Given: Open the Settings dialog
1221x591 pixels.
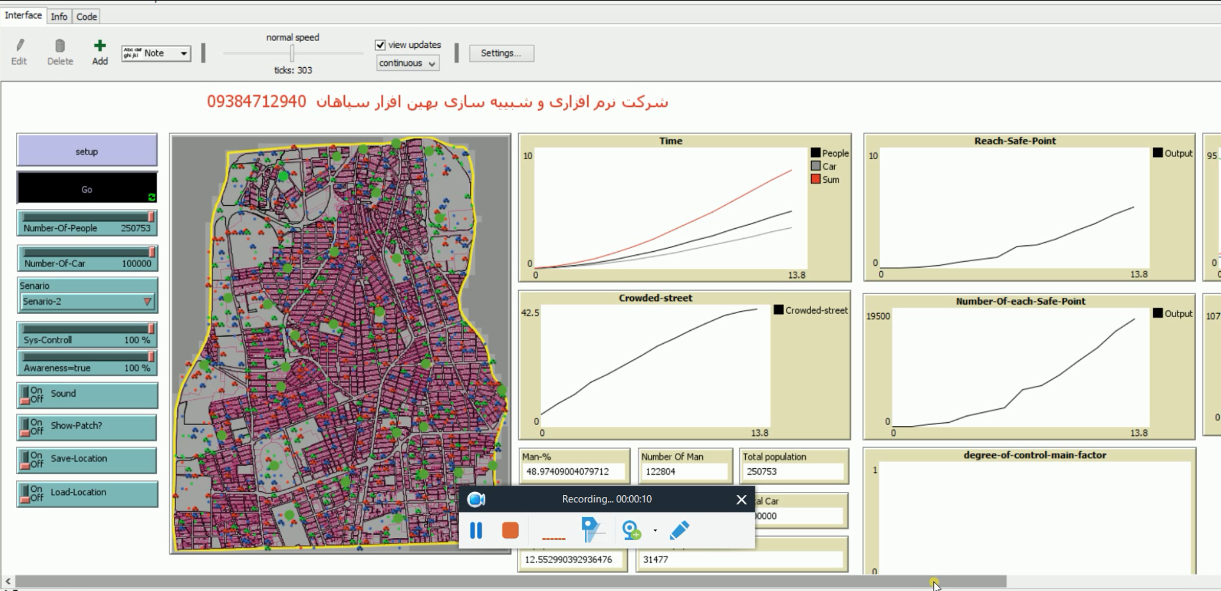Looking at the screenshot, I should point(501,53).
